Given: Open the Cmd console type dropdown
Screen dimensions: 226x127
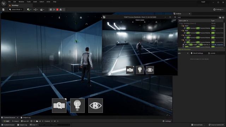Looking at the screenshot, I should 34,125.
